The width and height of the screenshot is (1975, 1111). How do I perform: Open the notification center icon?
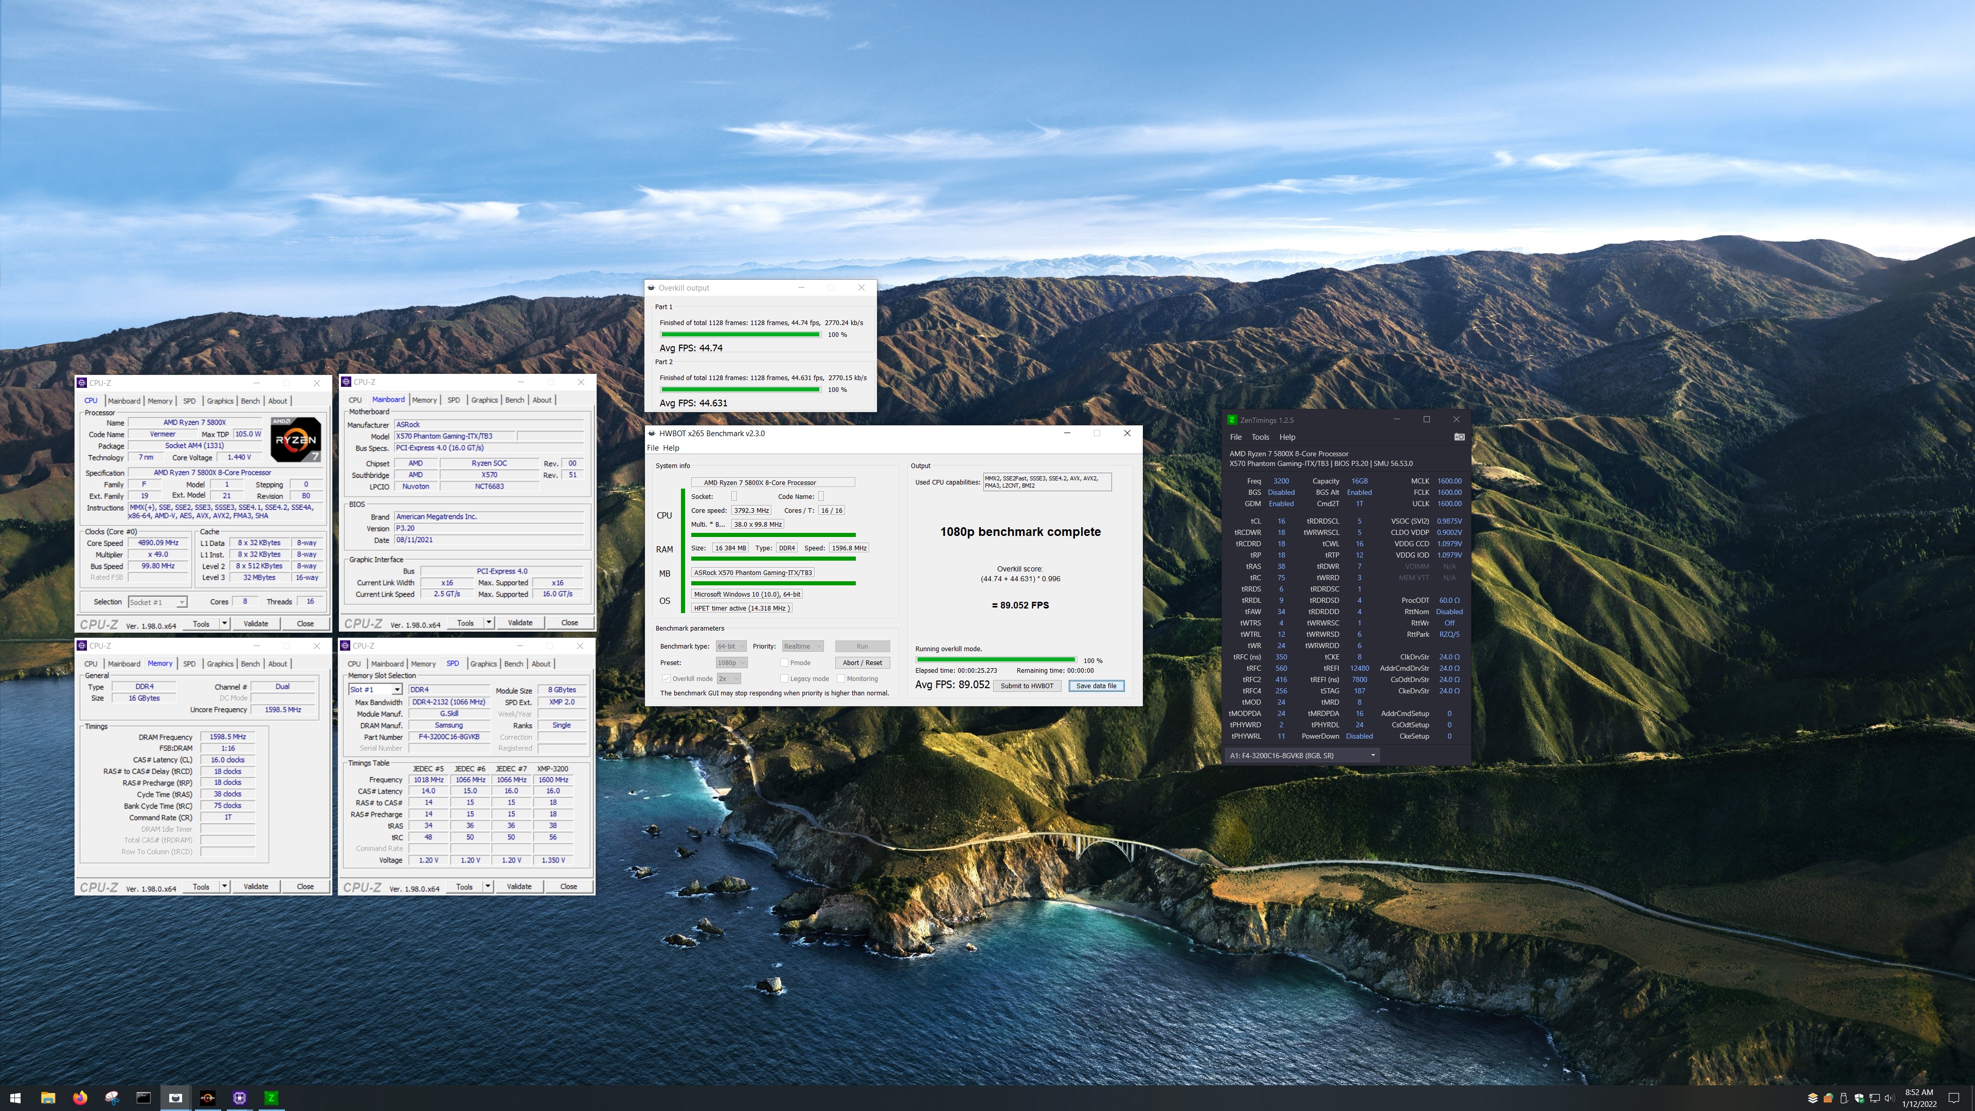[x=1954, y=1098]
